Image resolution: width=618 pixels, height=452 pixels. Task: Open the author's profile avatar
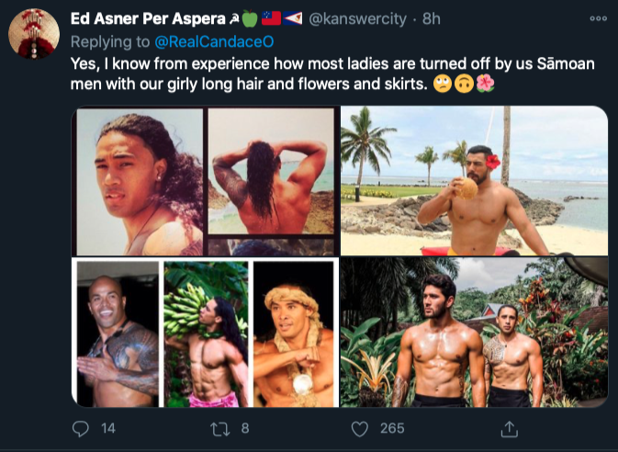[34, 35]
